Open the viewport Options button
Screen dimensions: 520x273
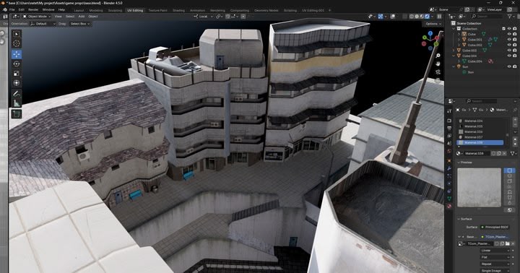[433, 24]
